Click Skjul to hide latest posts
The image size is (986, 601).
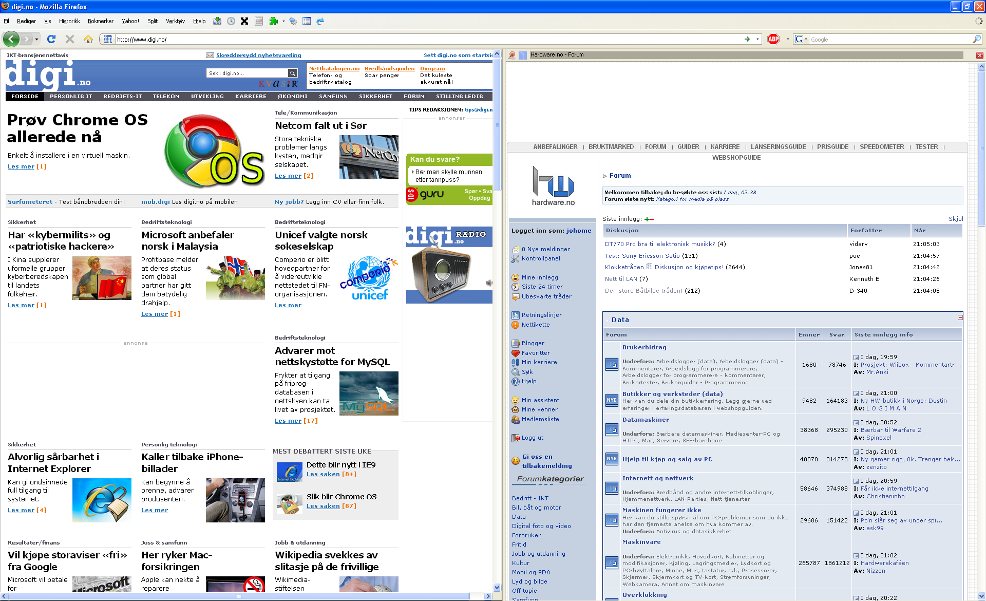pos(956,219)
